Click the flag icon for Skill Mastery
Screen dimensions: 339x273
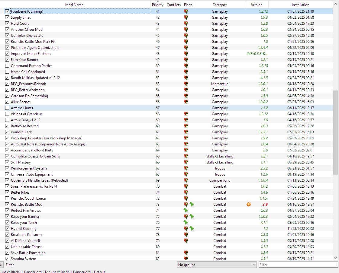tap(186, 162)
